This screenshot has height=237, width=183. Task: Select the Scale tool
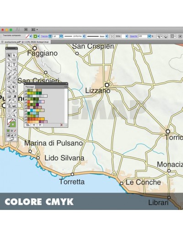[x=14, y=83]
